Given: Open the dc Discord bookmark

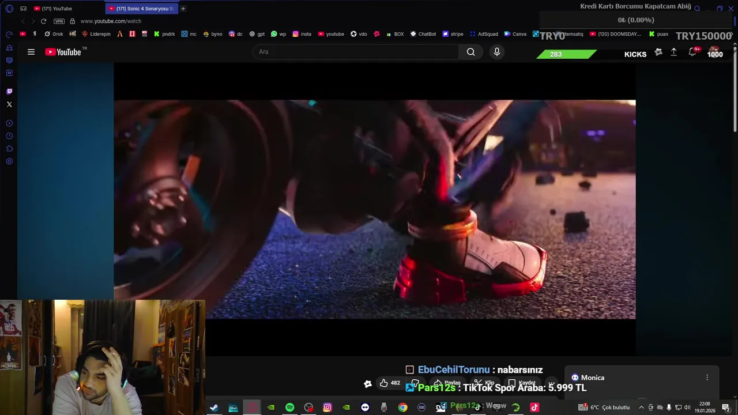Looking at the screenshot, I should click(236, 34).
